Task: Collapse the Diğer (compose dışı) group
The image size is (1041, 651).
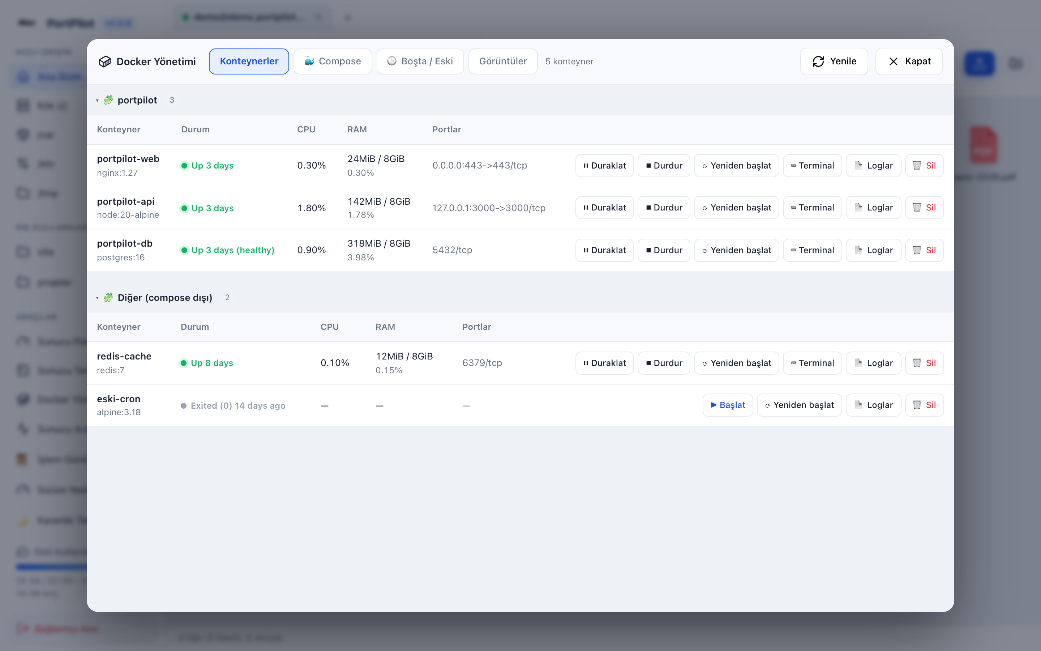Action: 97,298
